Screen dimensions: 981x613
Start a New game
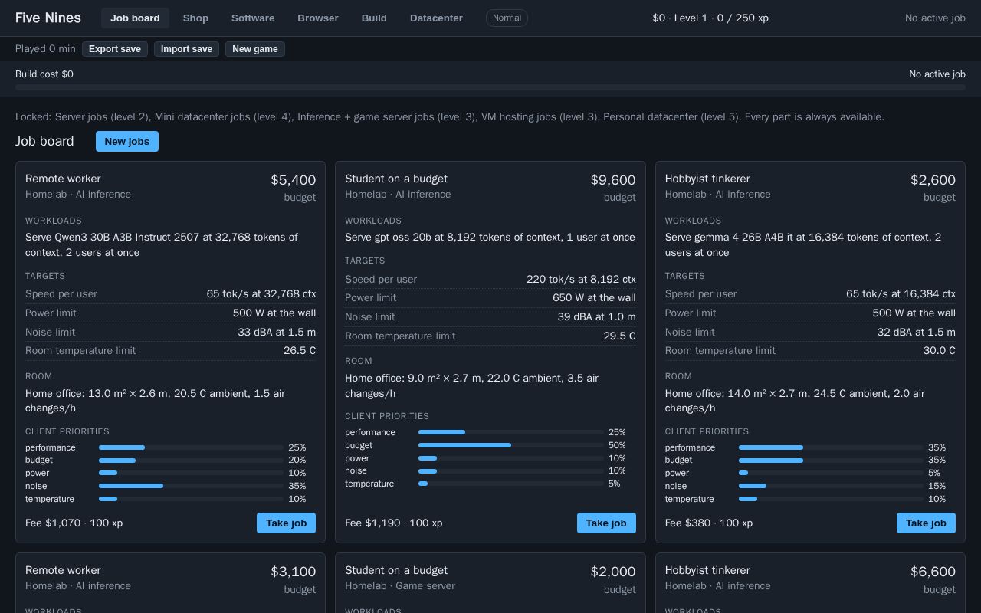(255, 49)
